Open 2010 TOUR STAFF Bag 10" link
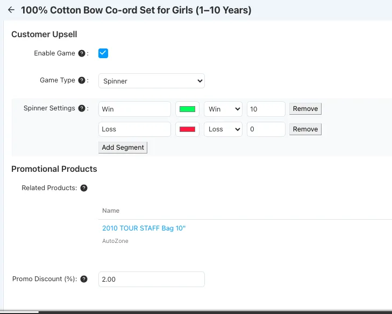Viewport: 392px width, 314px height. [x=144, y=228]
